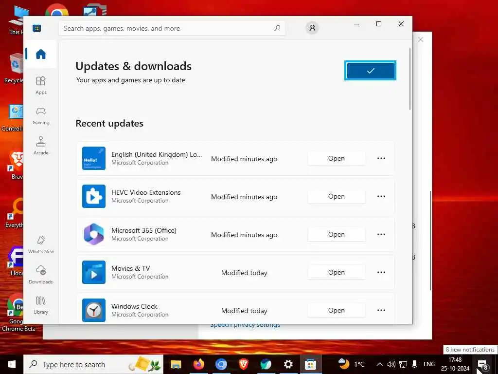Viewport: 498px width, 374px height.
Task: Open Microsoft 365 (Office)
Action: point(337,234)
